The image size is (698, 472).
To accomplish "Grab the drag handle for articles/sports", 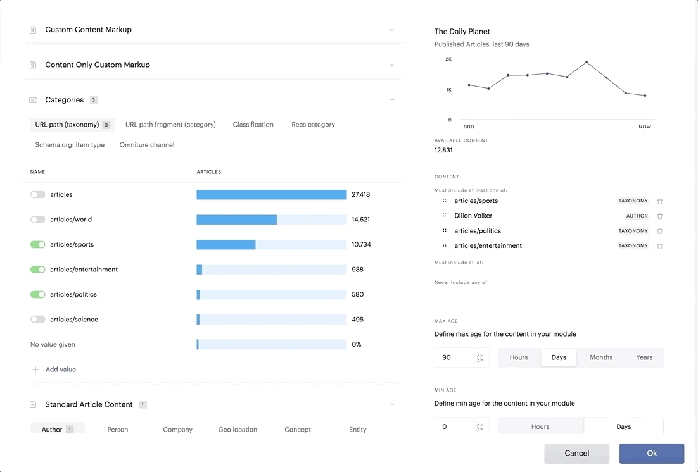I will (x=444, y=201).
